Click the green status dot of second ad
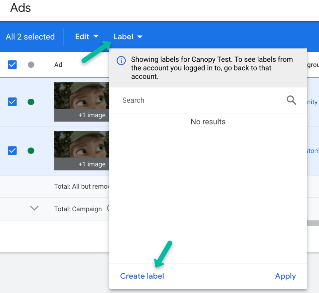319x293 pixels. pyautogui.click(x=31, y=151)
